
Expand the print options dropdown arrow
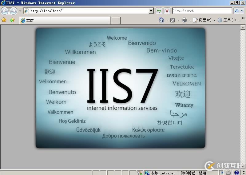(x=190, y=20)
